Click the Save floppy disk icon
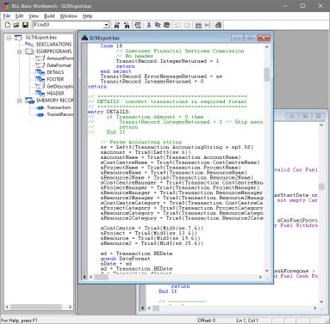This screenshot has width=330, height=324. (x=25, y=25)
